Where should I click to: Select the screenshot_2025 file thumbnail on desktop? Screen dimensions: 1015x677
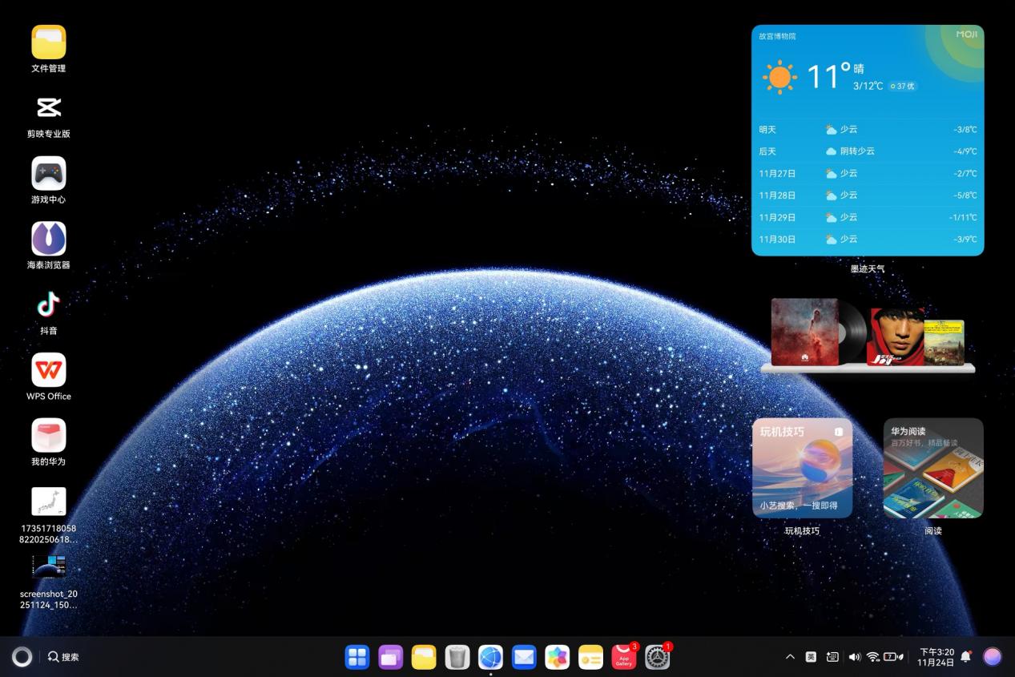pyautogui.click(x=49, y=566)
